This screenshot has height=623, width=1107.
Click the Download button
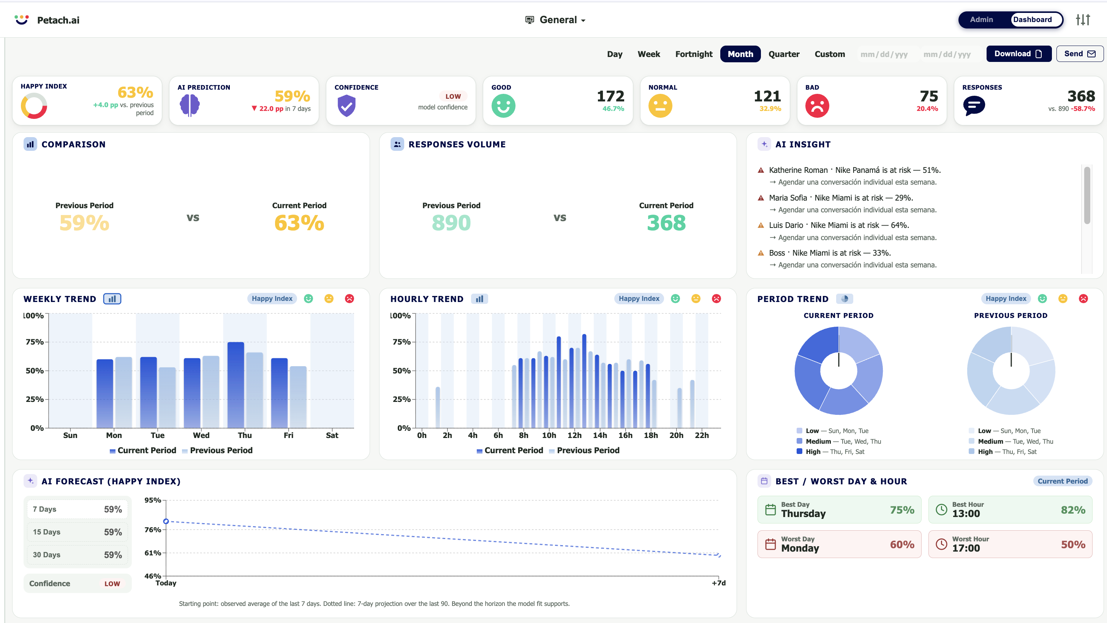coord(1019,54)
